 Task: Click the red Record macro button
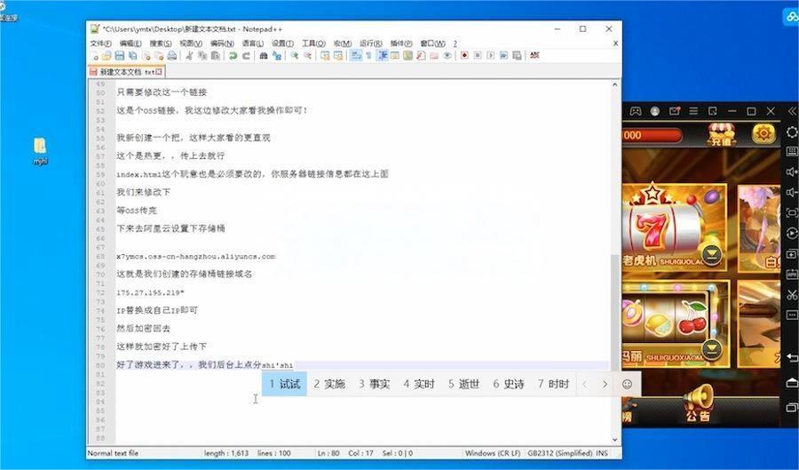pos(464,56)
